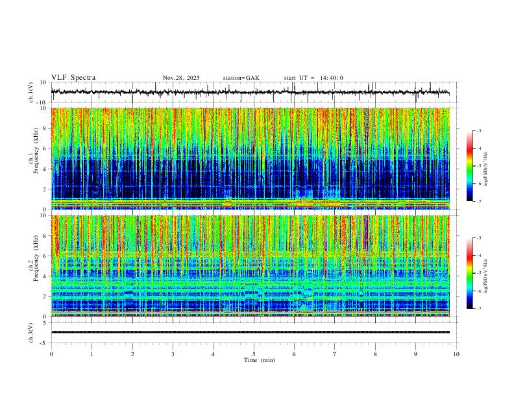
Task: Click the ch.1 log(PSD) color bar caption
Action: click(x=486, y=169)
